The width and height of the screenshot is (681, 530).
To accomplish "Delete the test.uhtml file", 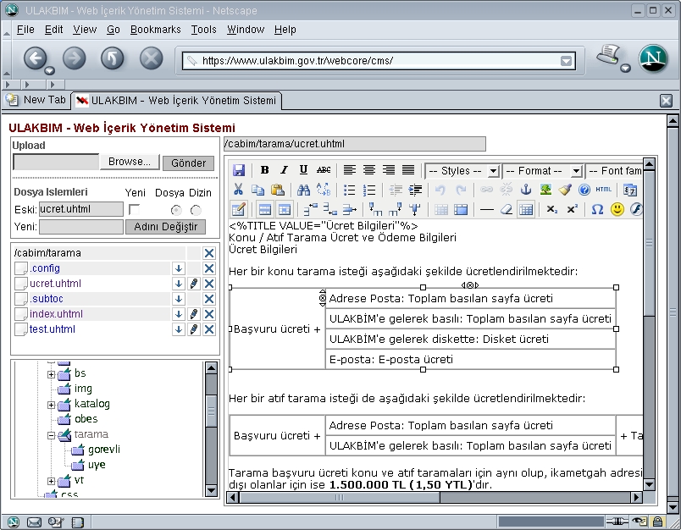I will coord(209,329).
